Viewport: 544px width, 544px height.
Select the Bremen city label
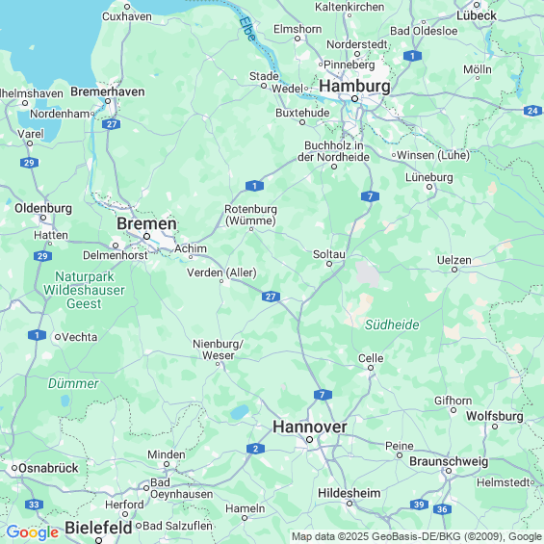[146, 223]
